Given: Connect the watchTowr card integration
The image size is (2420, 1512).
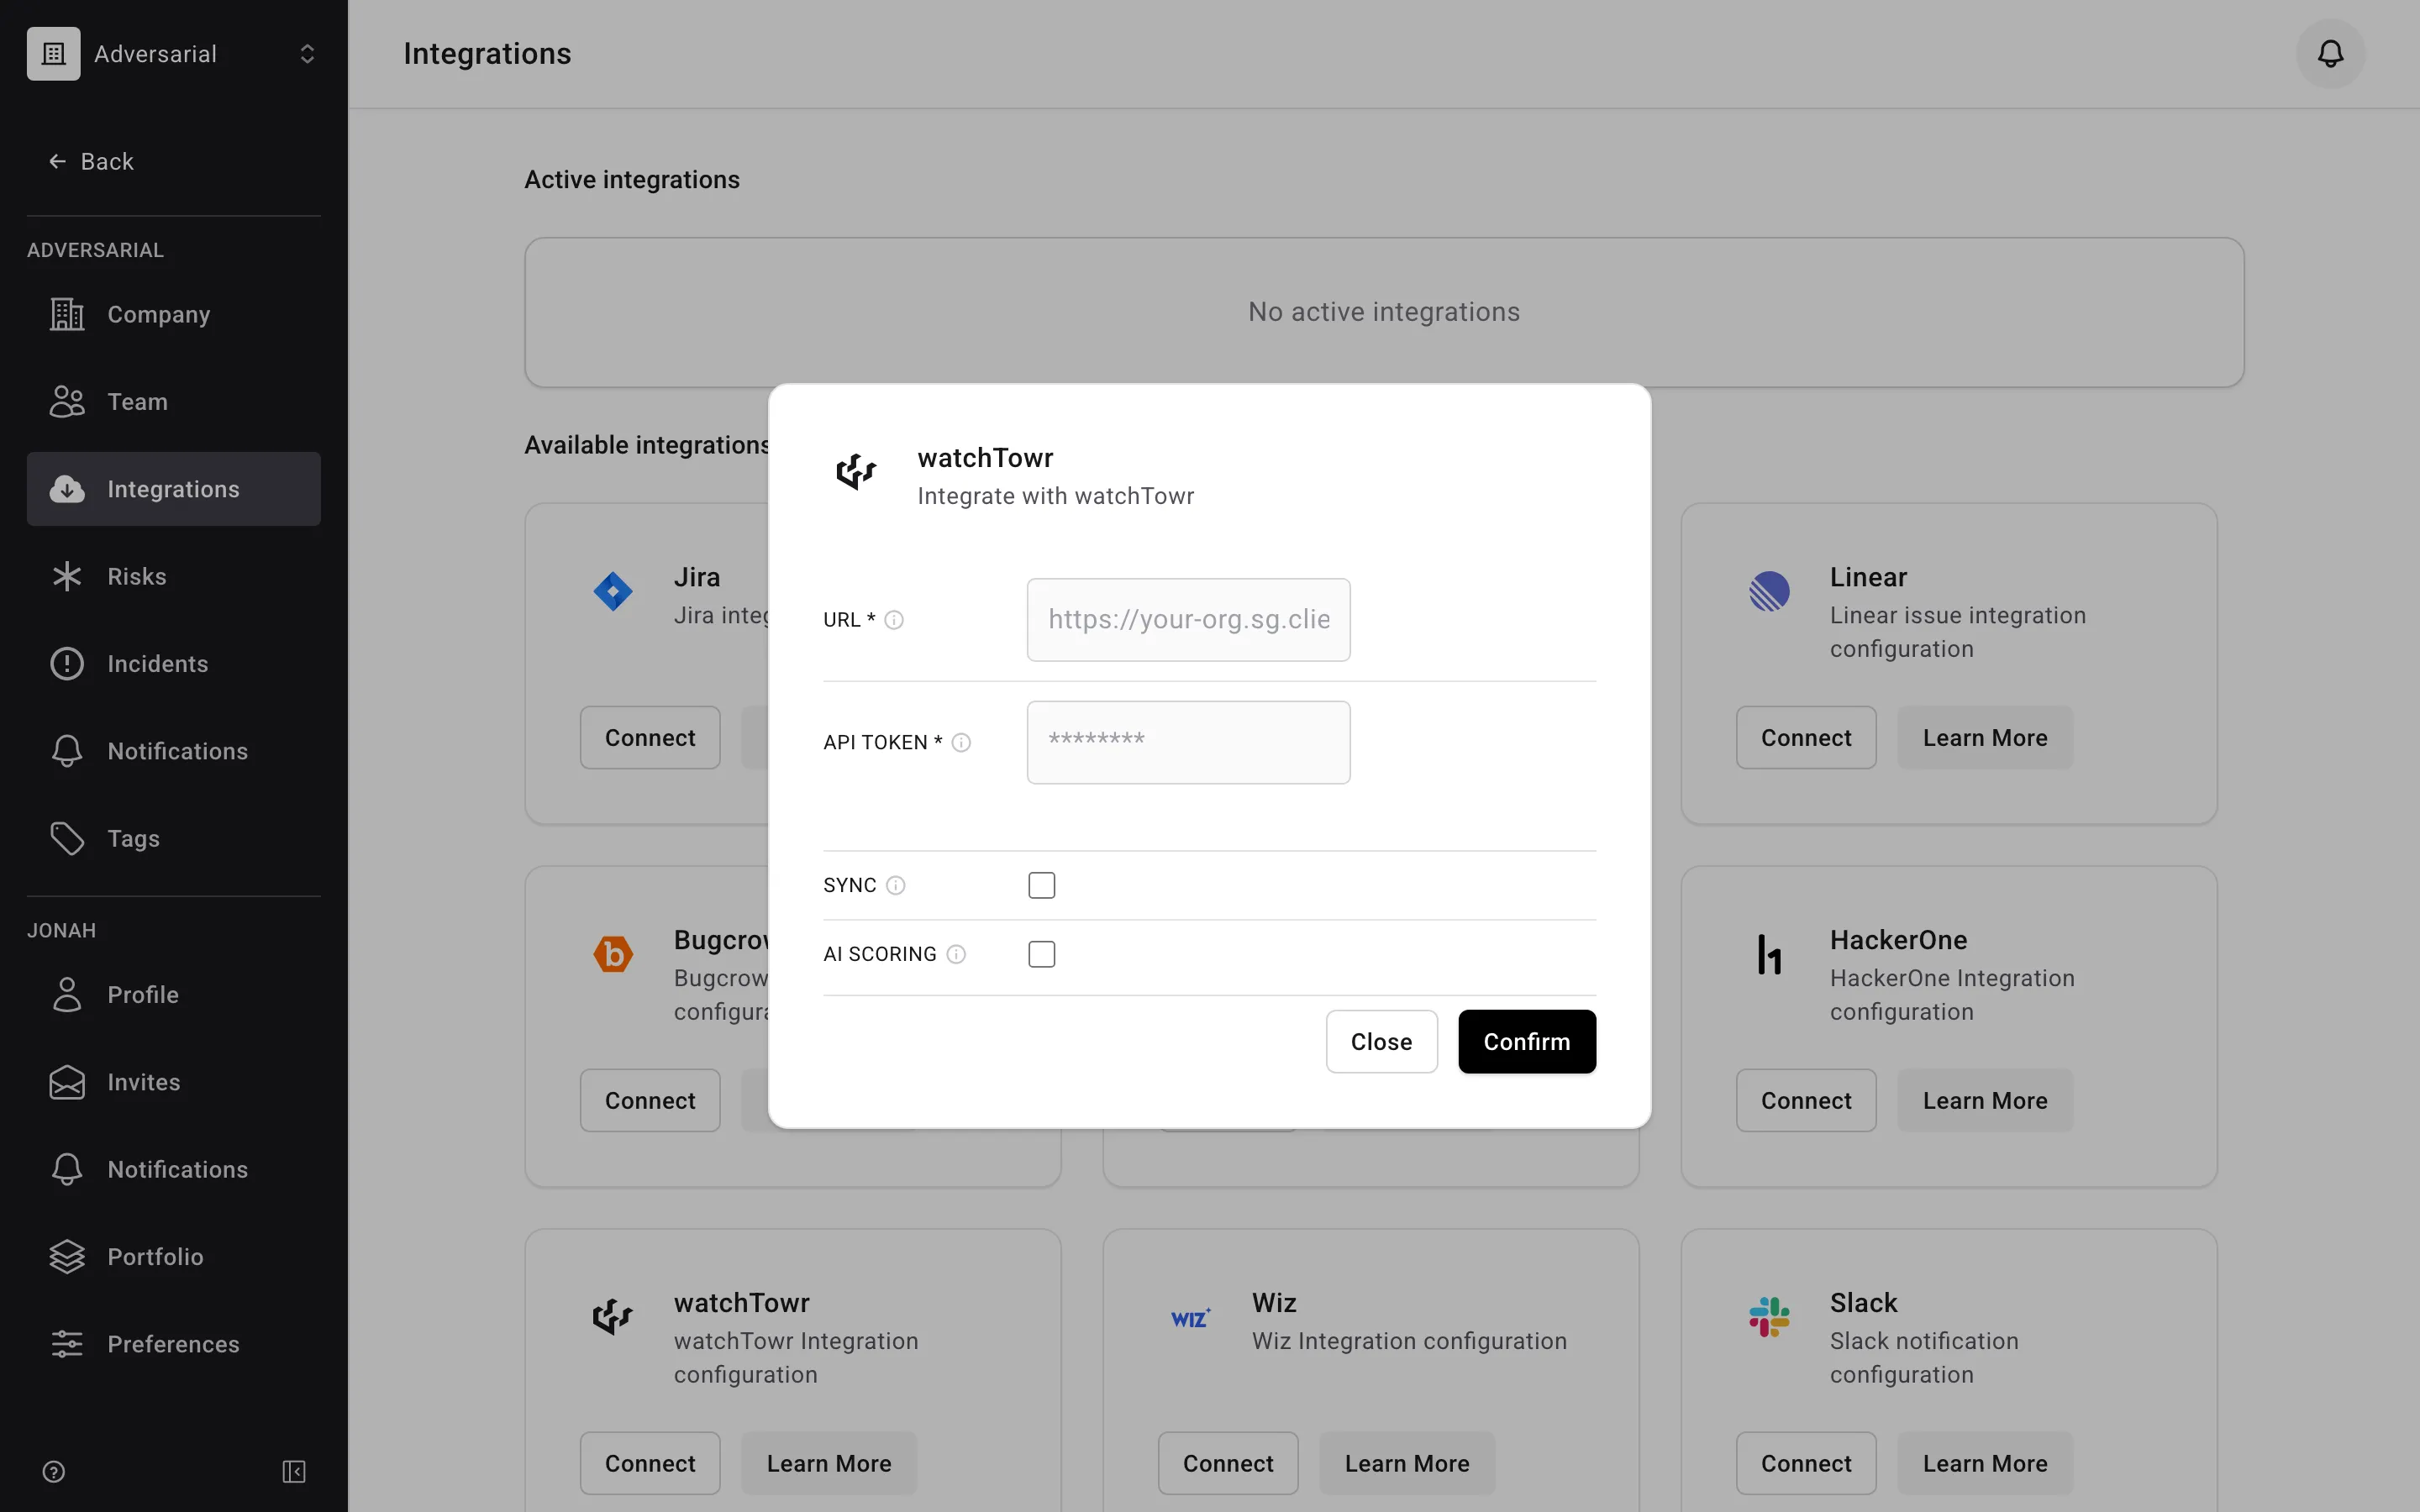Looking at the screenshot, I should pyautogui.click(x=650, y=1464).
